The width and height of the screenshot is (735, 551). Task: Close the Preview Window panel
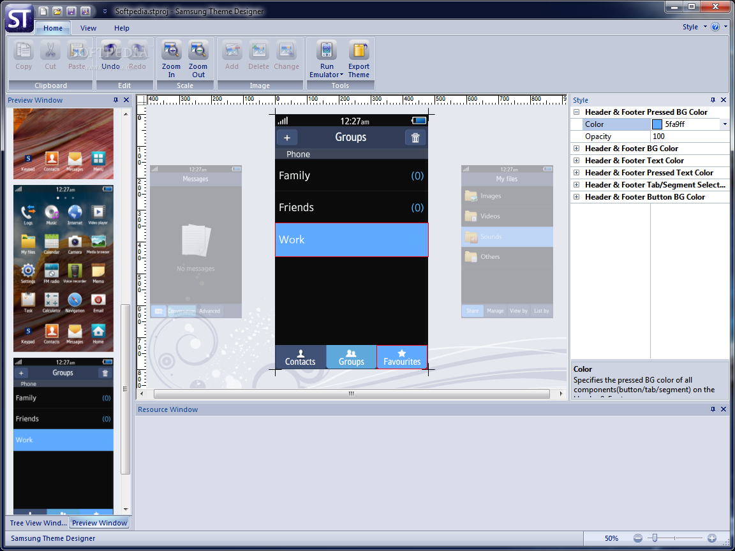click(x=126, y=99)
